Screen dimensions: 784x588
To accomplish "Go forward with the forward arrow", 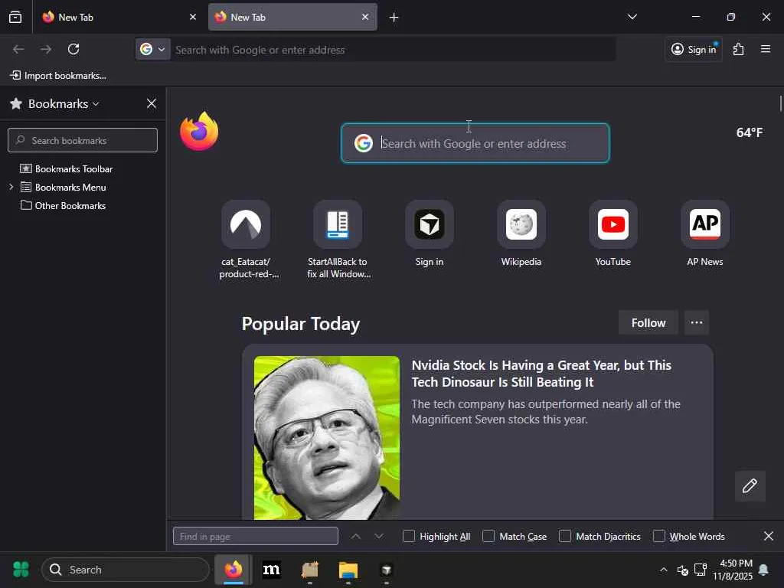I will point(46,49).
